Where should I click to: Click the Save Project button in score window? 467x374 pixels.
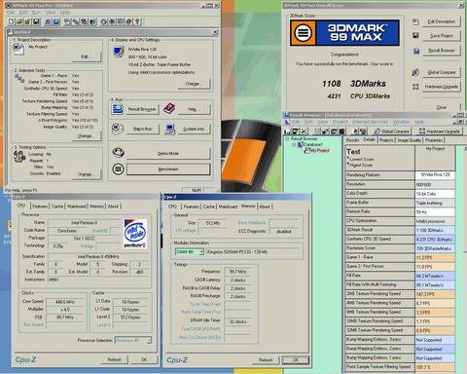[442, 36]
